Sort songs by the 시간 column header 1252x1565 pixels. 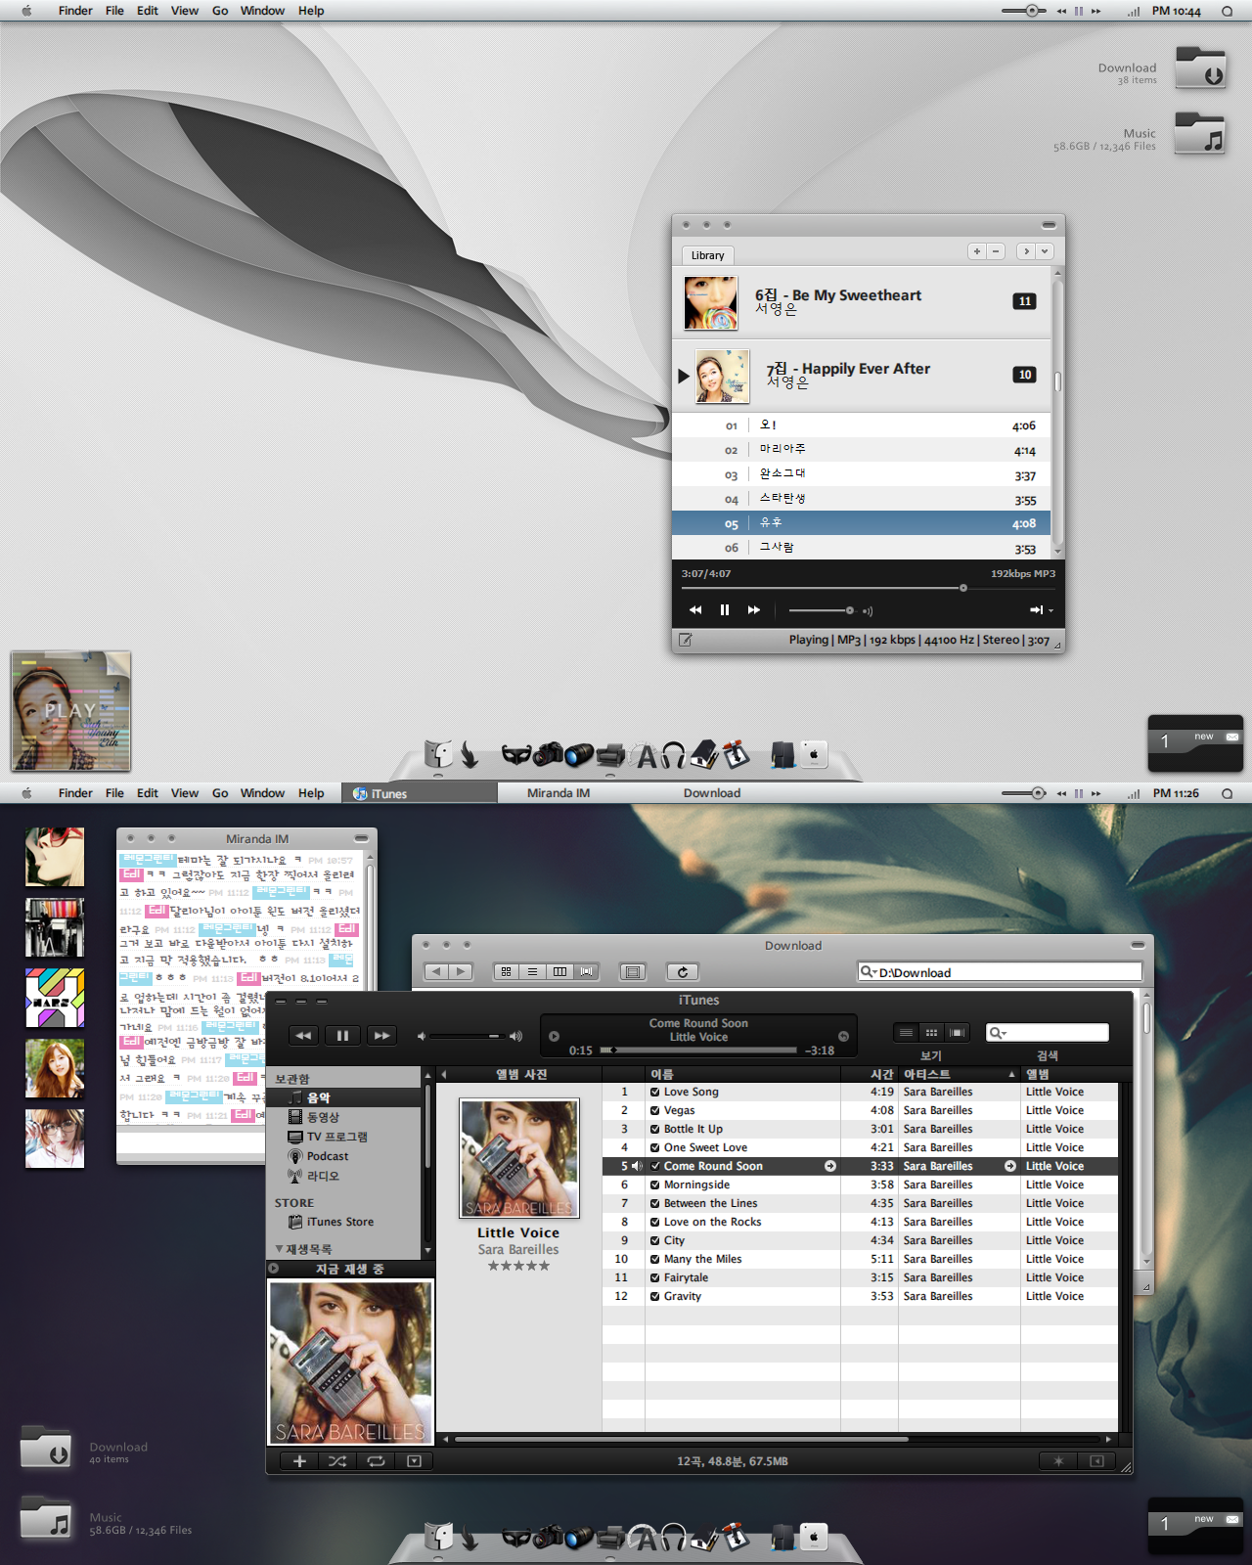(x=870, y=1074)
